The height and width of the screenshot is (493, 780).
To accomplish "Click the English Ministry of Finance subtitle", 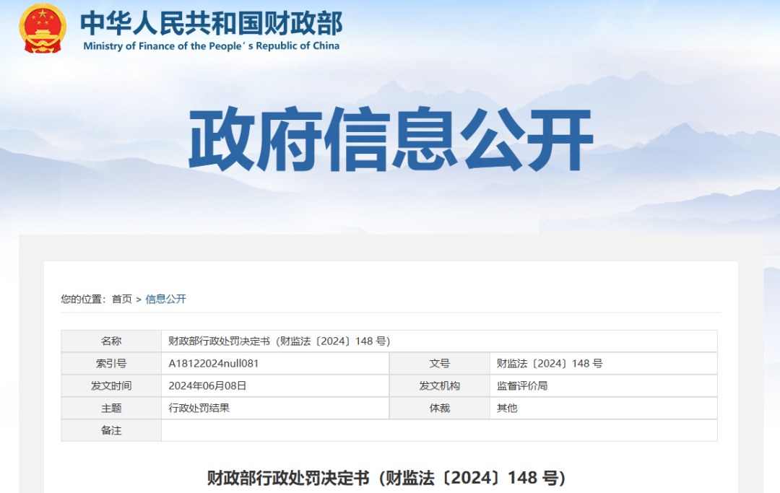I will pyautogui.click(x=211, y=45).
